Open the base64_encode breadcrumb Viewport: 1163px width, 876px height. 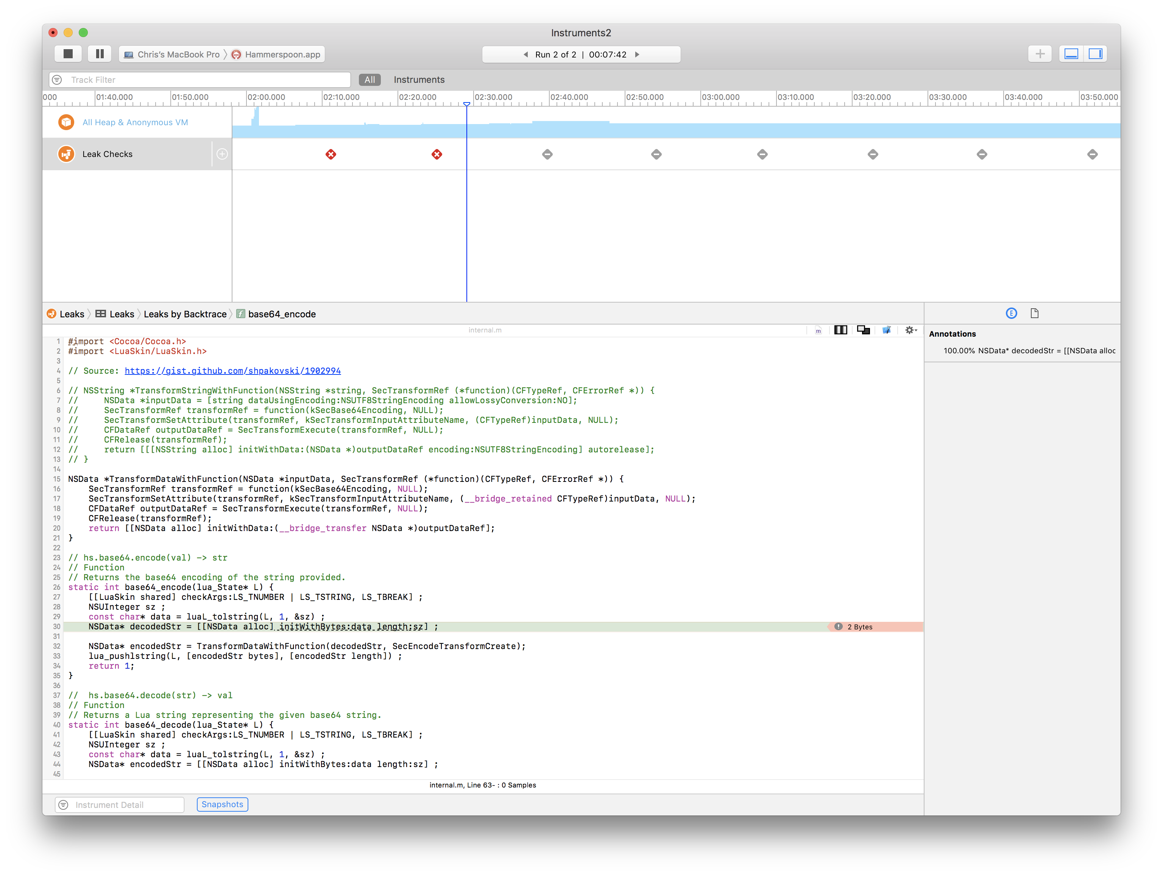click(x=277, y=314)
